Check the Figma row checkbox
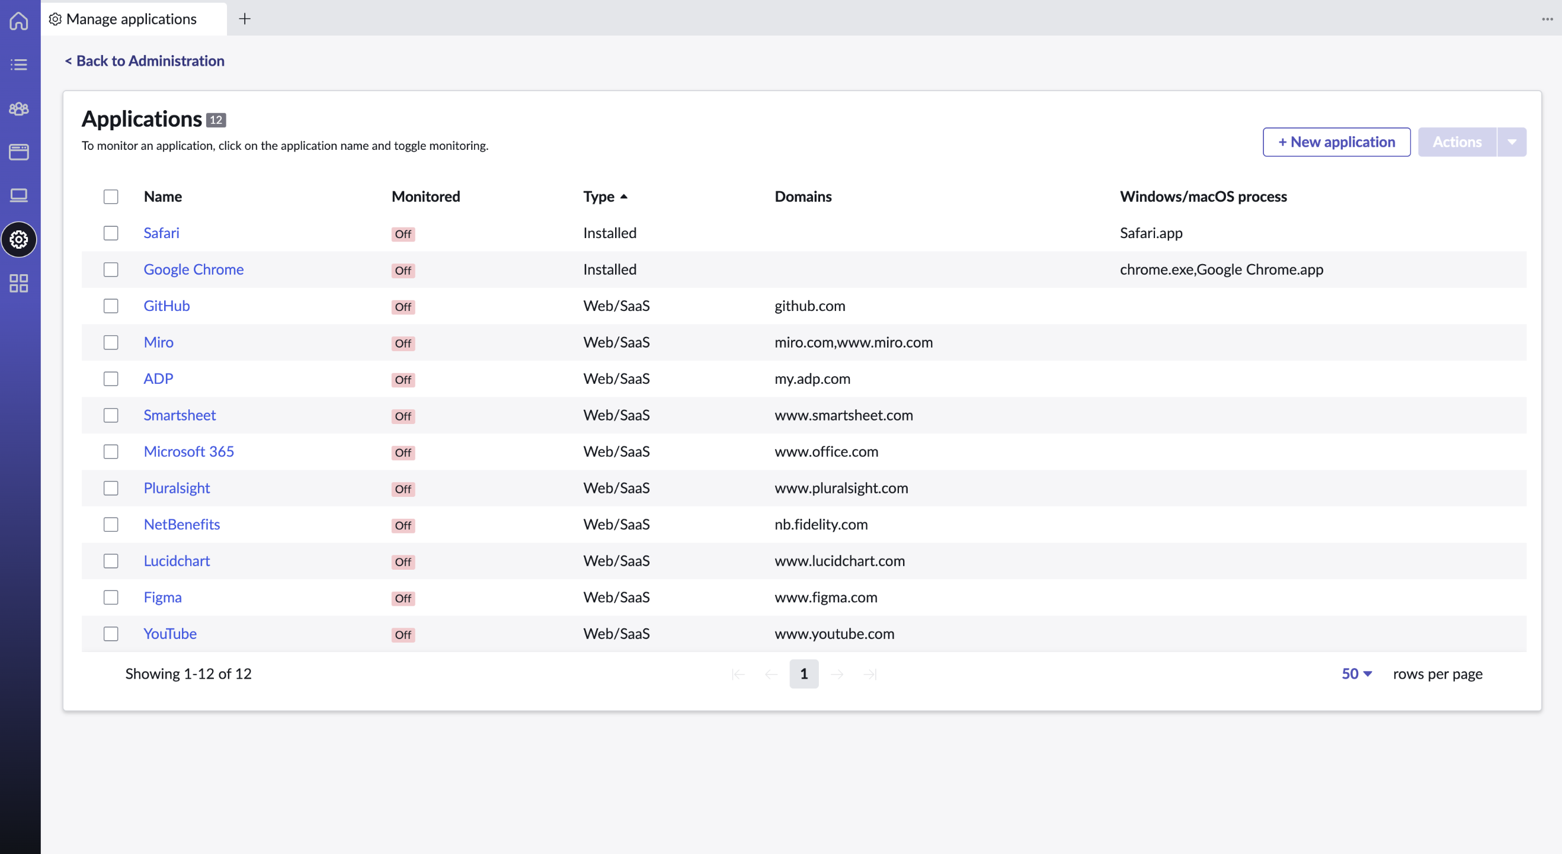 pyautogui.click(x=111, y=598)
